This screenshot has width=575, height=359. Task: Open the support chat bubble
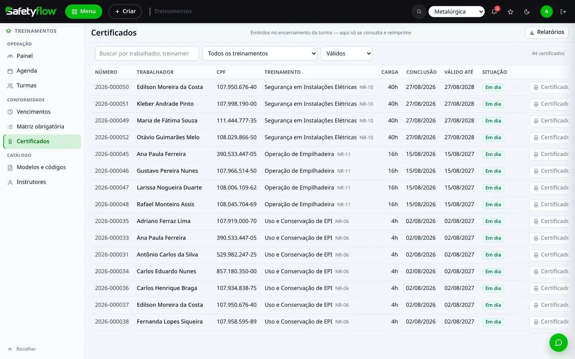click(558, 343)
